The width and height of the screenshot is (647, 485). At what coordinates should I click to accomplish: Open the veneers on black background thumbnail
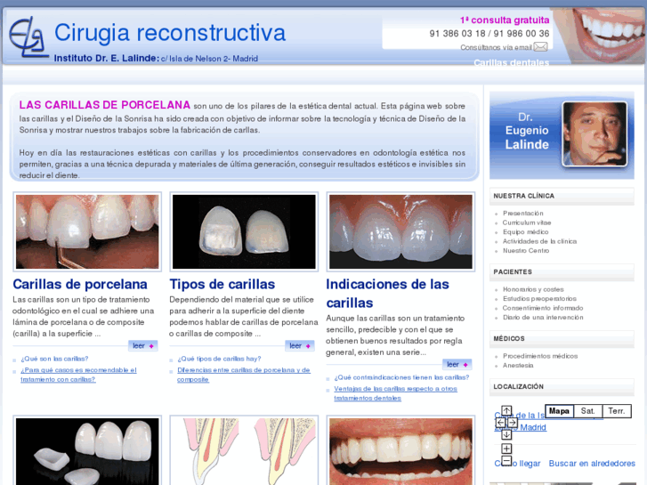(x=87, y=450)
